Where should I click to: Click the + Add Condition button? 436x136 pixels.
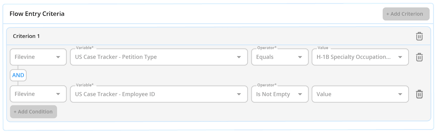(x=33, y=112)
